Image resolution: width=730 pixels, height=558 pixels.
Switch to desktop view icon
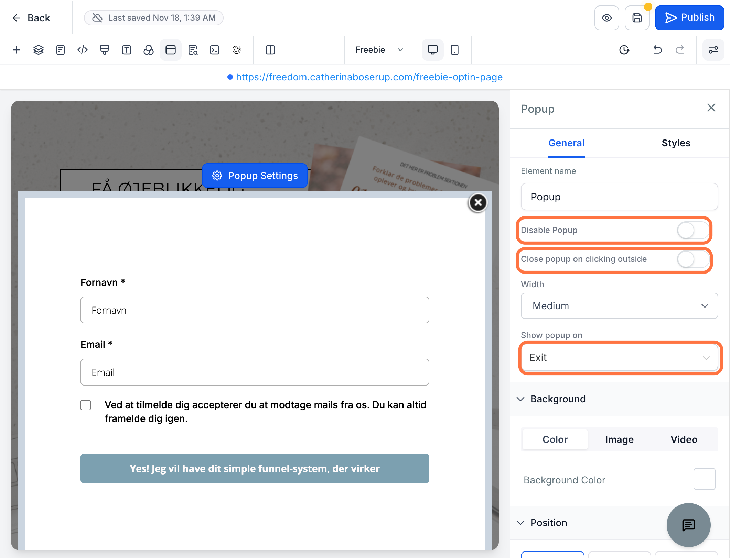click(x=433, y=50)
